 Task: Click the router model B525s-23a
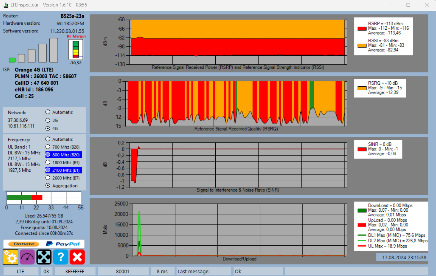[72, 16]
